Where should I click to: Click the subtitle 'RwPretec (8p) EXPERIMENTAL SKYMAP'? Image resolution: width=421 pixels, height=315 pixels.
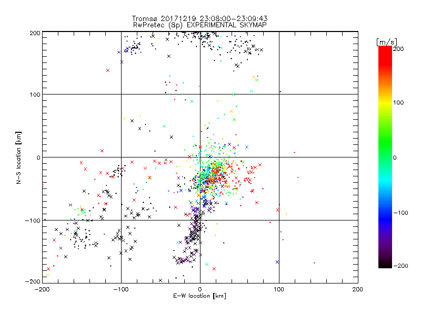coord(200,25)
